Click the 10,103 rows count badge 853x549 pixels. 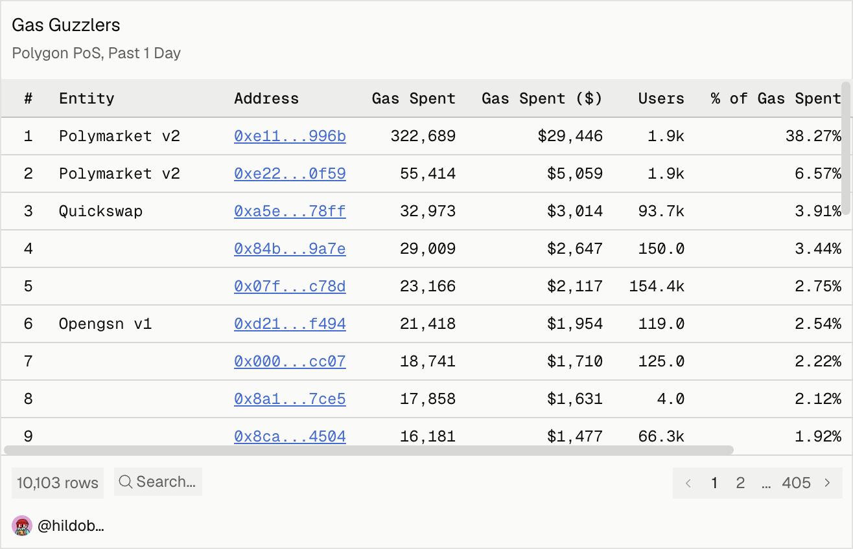[x=58, y=483]
